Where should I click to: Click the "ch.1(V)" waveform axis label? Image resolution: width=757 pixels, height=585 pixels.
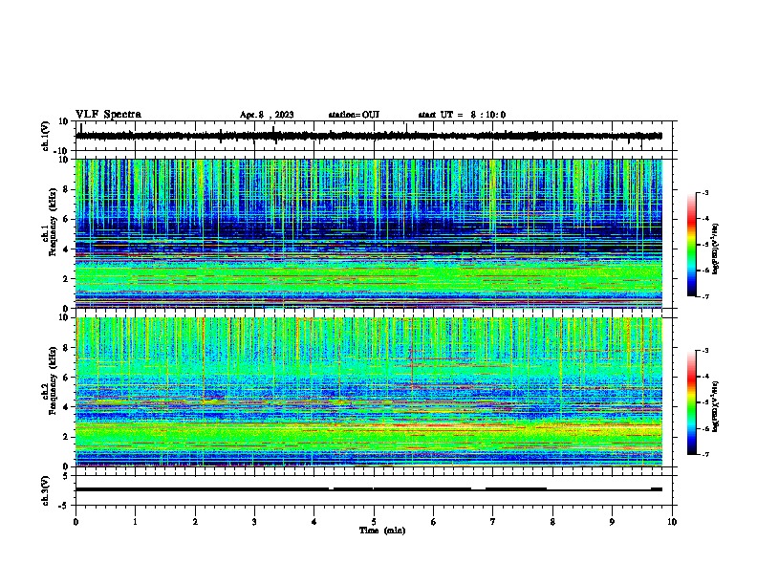[45, 136]
